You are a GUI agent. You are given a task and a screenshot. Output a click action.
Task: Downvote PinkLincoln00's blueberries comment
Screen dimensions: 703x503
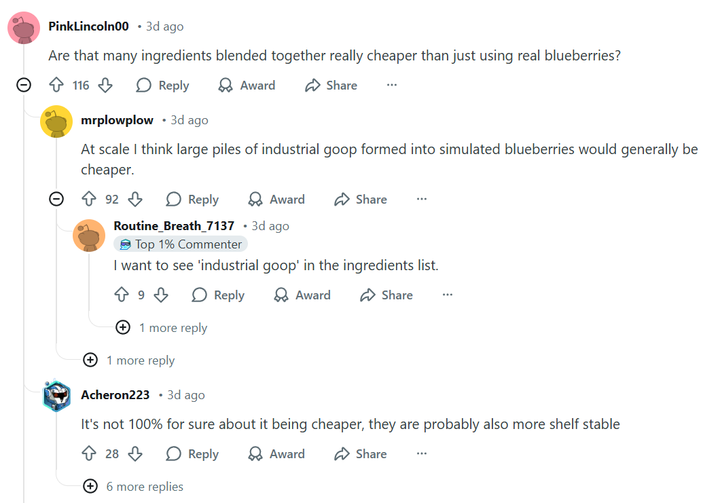click(x=105, y=86)
